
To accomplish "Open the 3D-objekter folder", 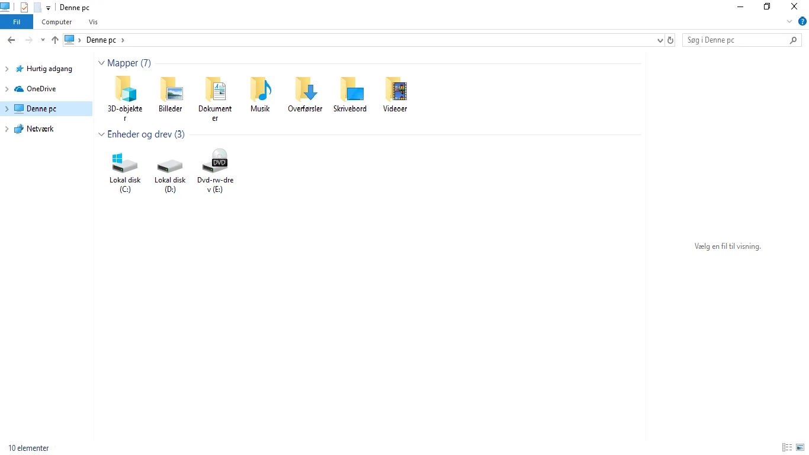I will click(x=125, y=98).
